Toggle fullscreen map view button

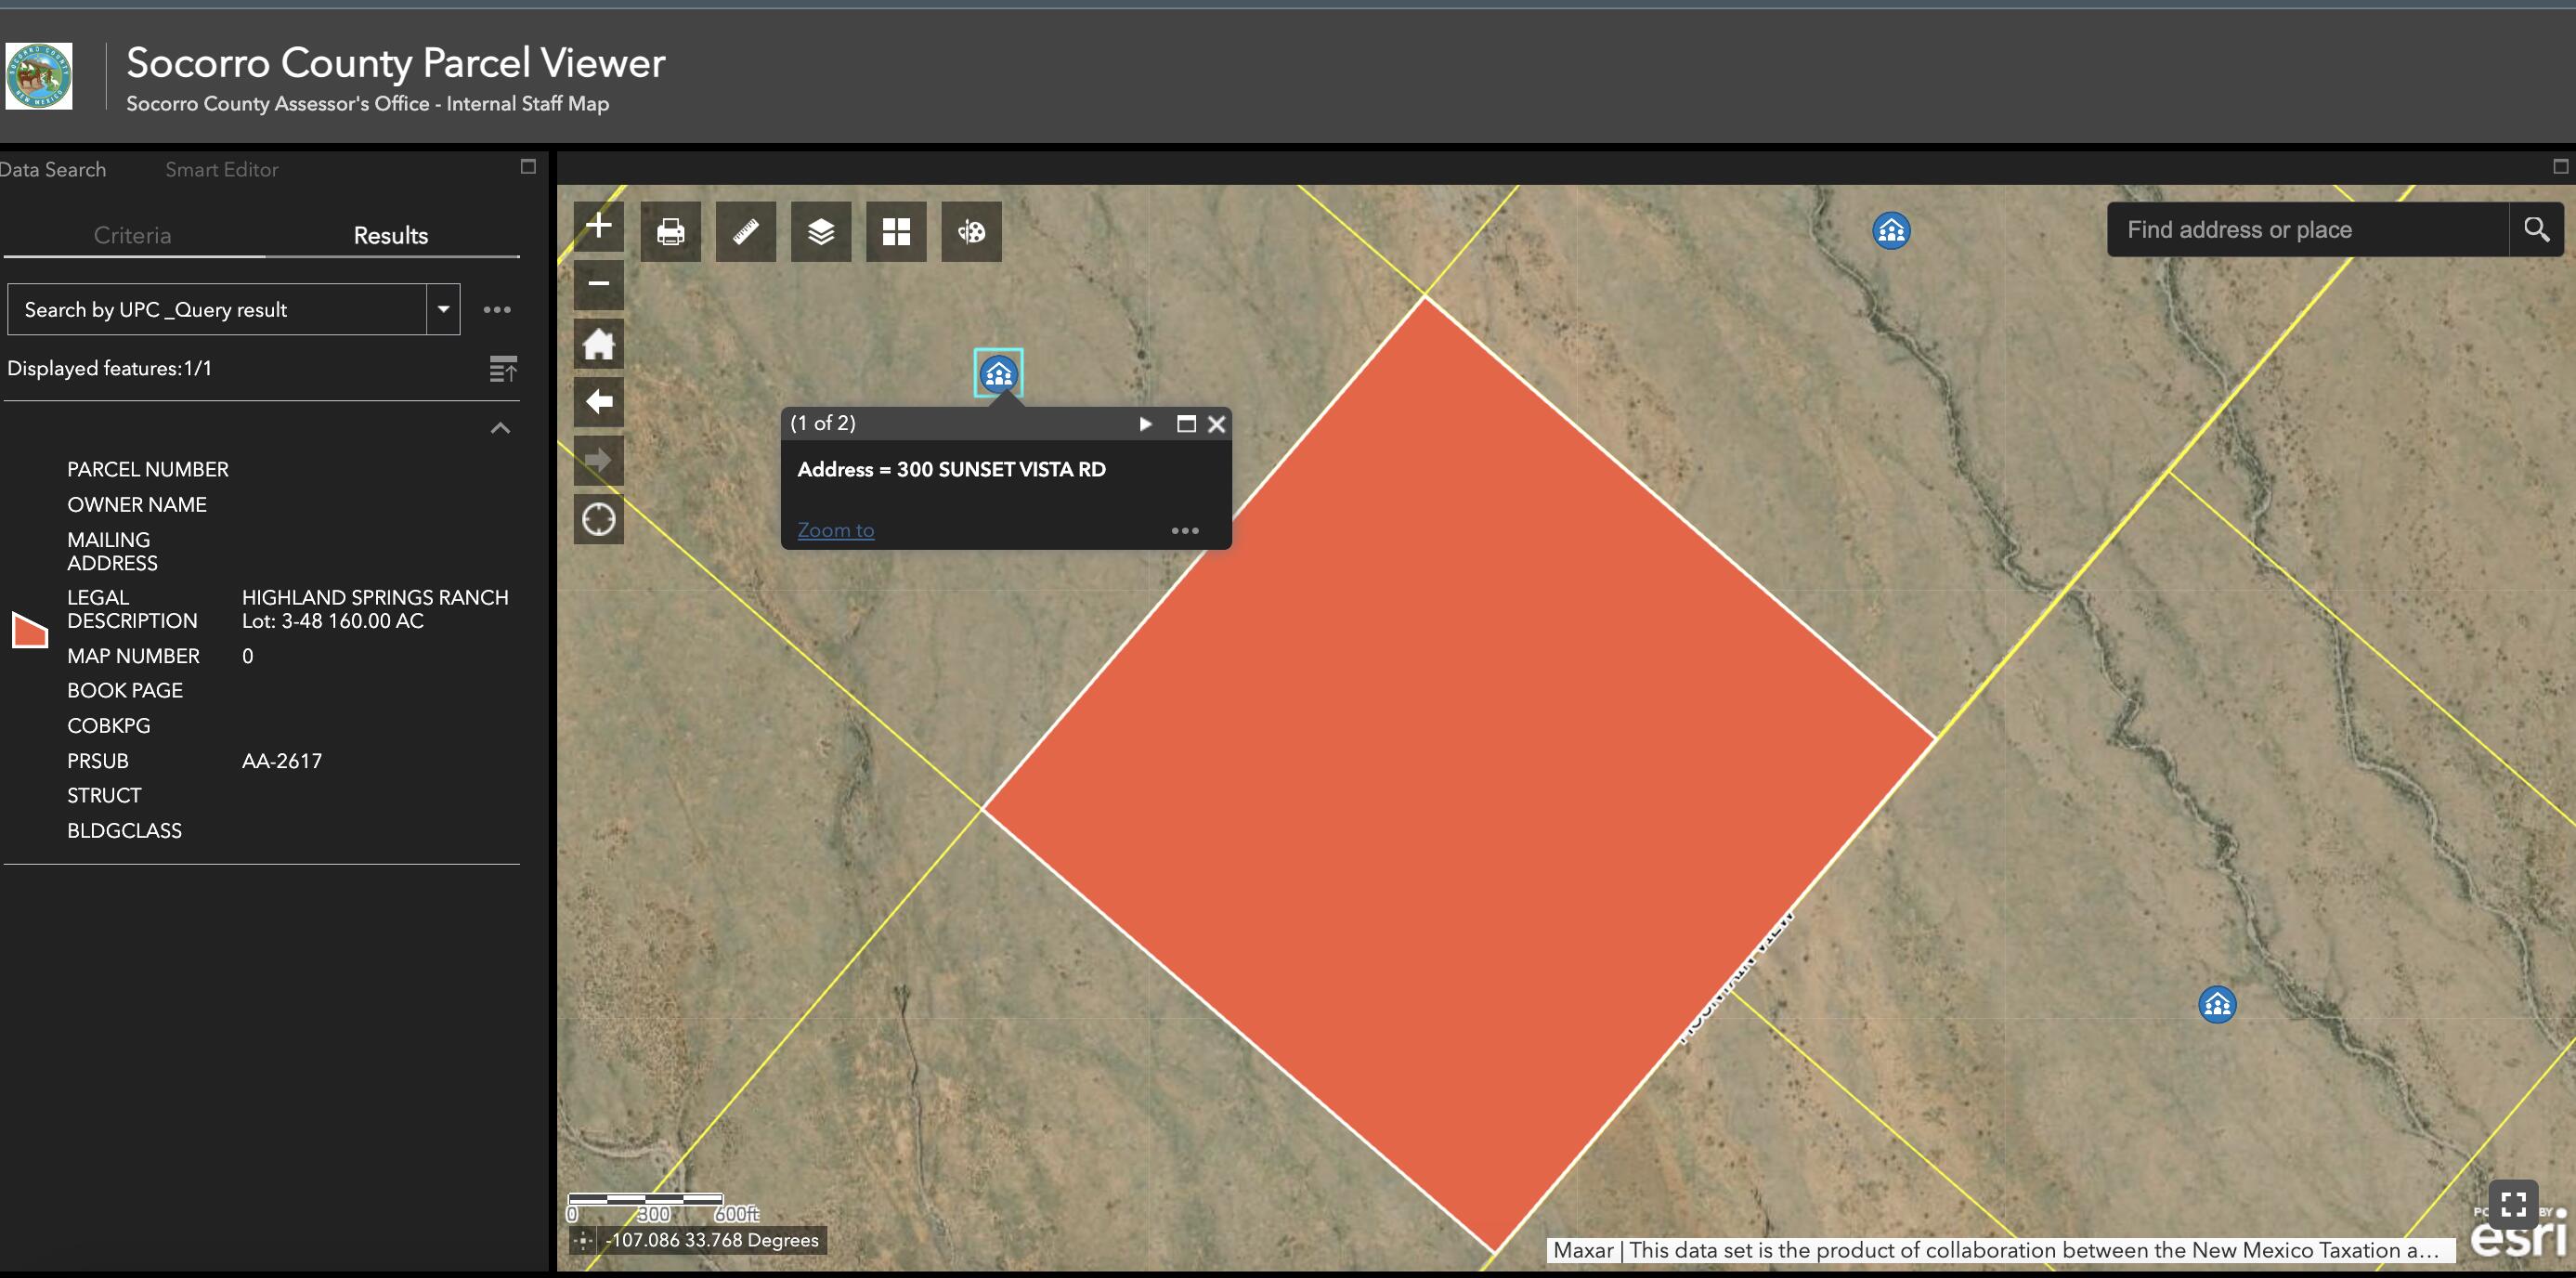[2513, 1203]
